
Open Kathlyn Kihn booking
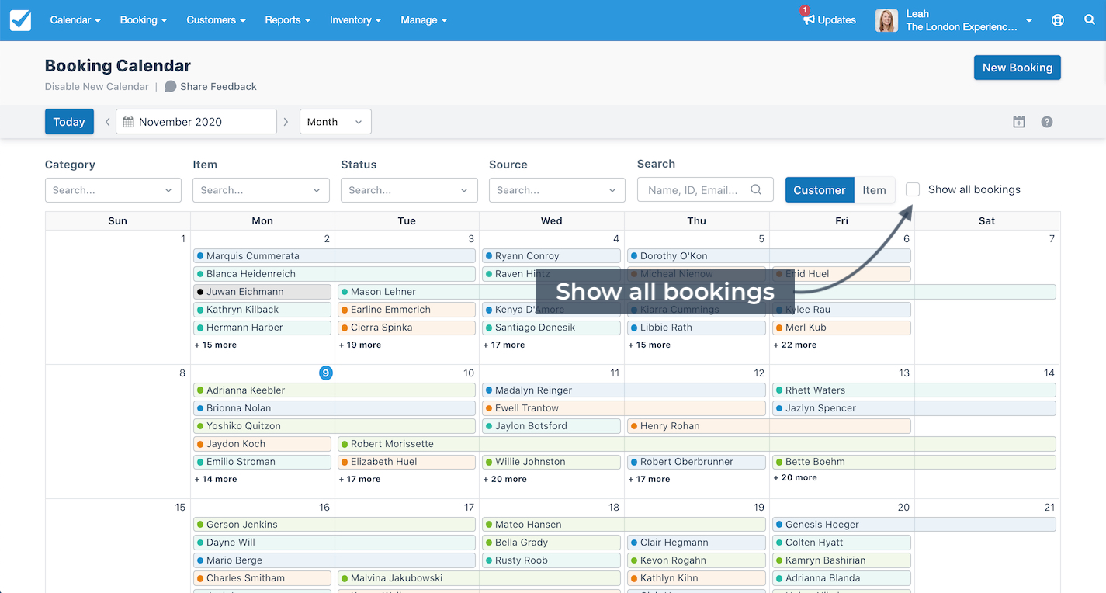coord(696,578)
